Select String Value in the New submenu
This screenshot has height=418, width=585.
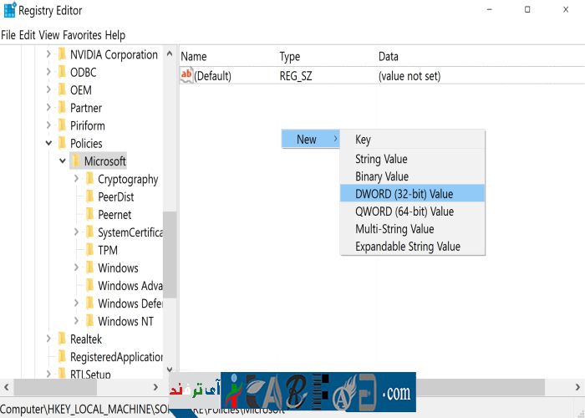pyautogui.click(x=381, y=159)
